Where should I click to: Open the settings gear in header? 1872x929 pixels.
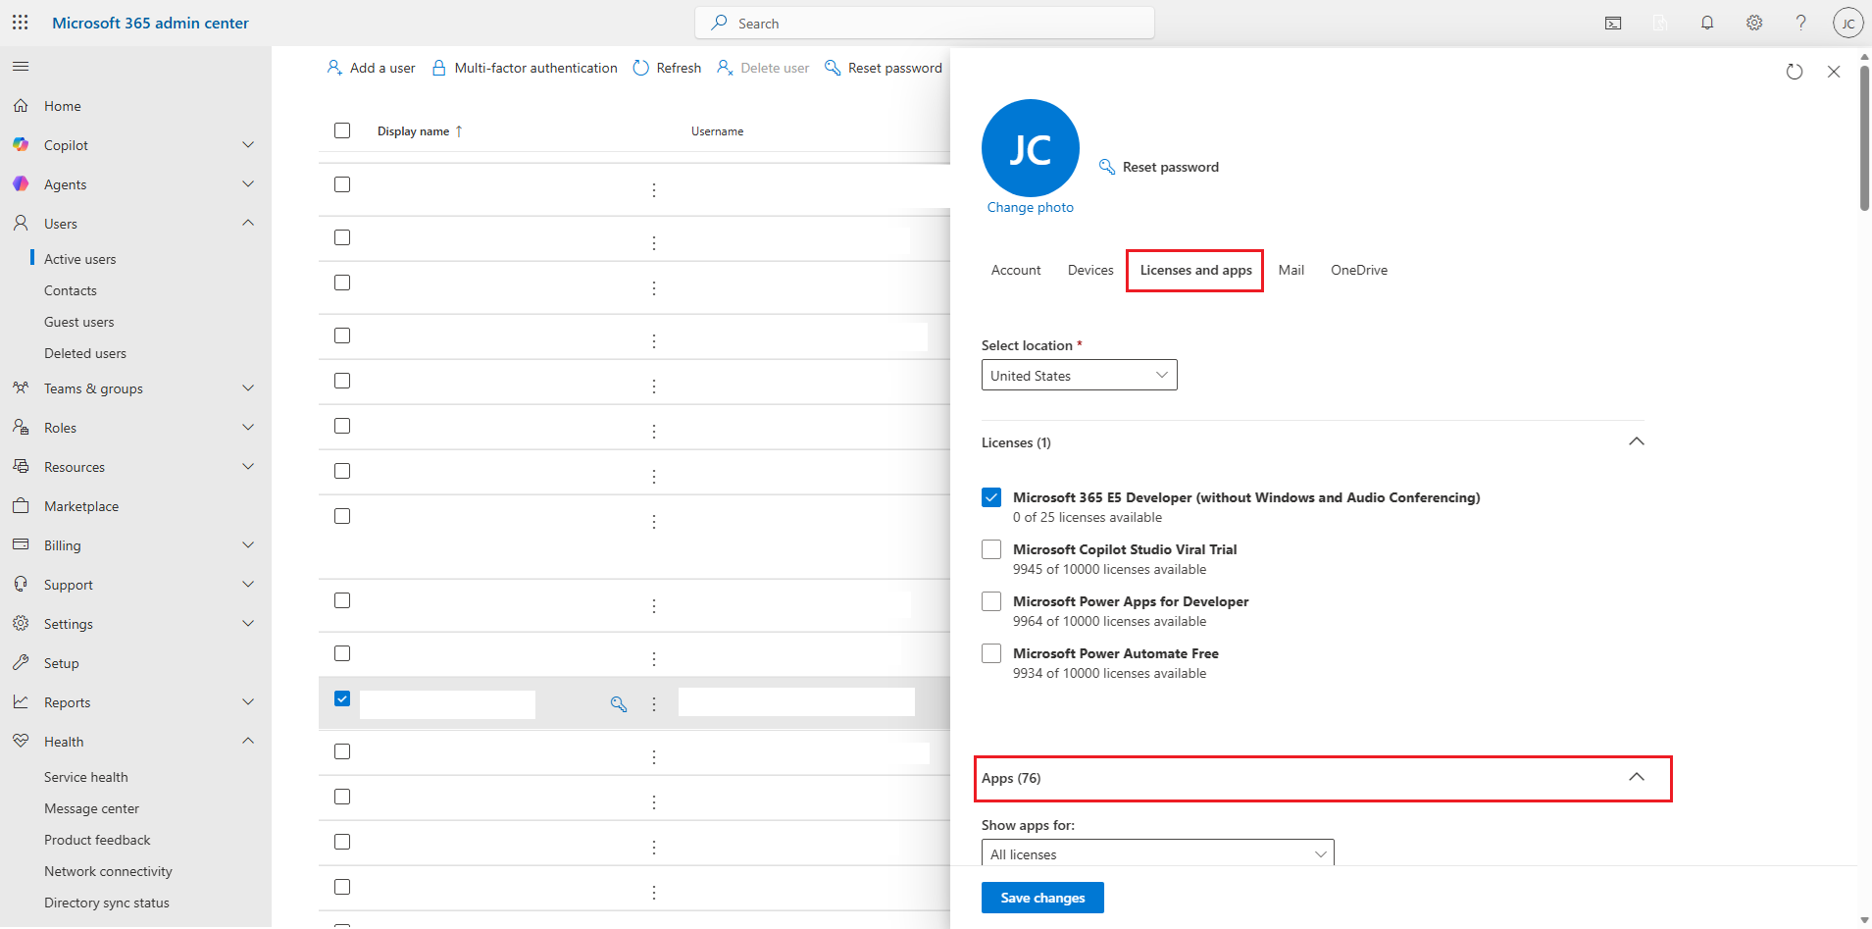coord(1754,24)
